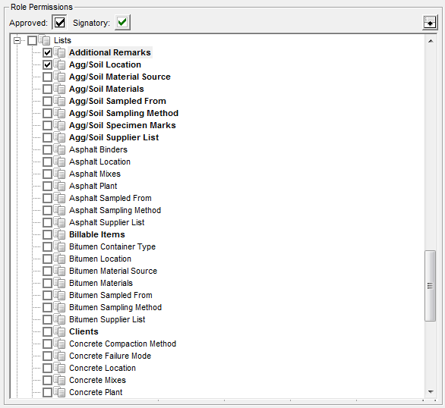Select the Bitumen Sampling Method row

(115, 307)
